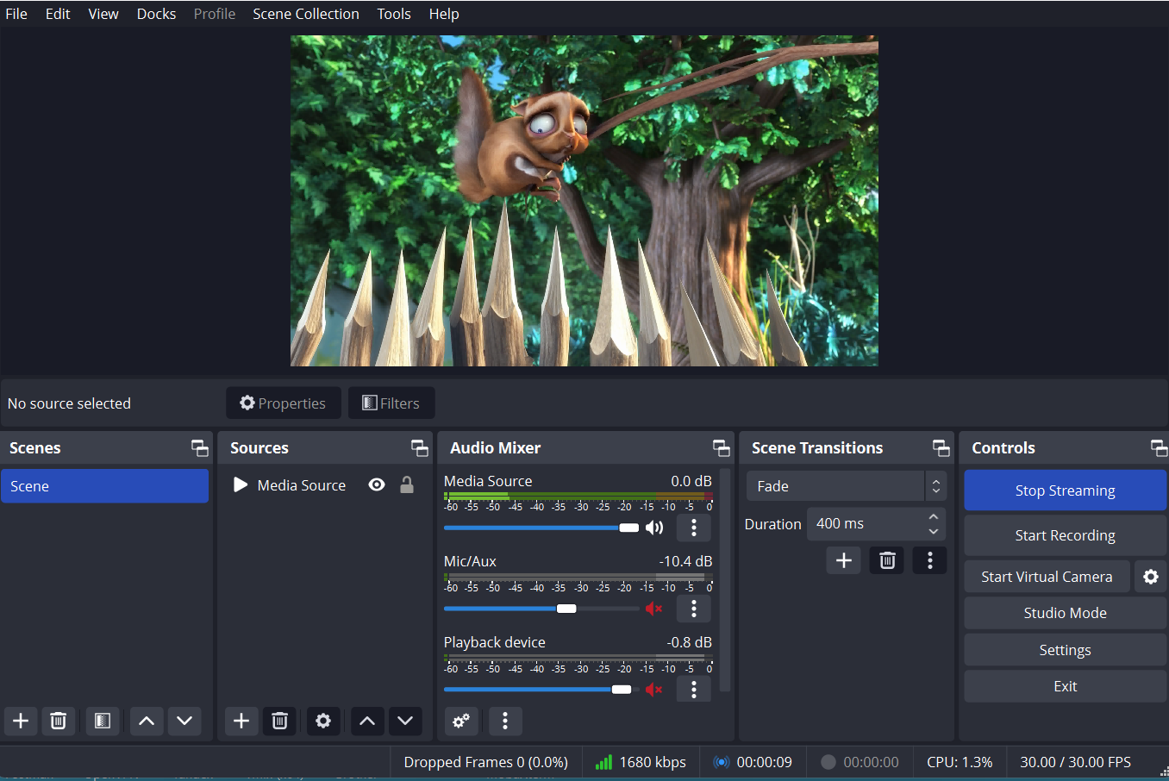Open the Docks menu

[156, 14]
